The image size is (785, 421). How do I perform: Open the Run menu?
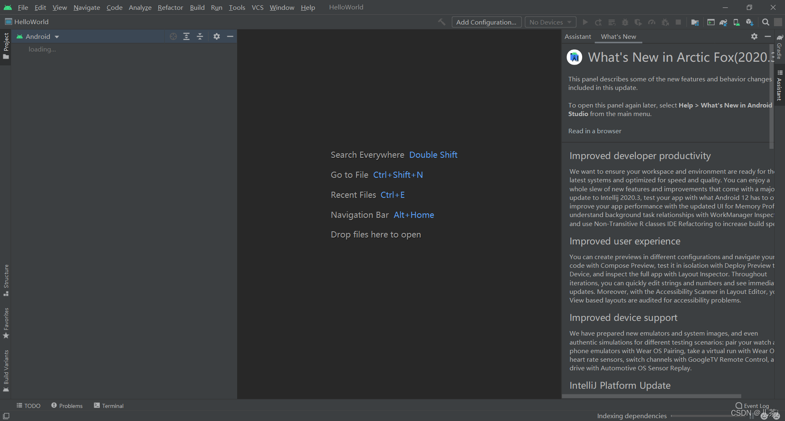pyautogui.click(x=217, y=7)
